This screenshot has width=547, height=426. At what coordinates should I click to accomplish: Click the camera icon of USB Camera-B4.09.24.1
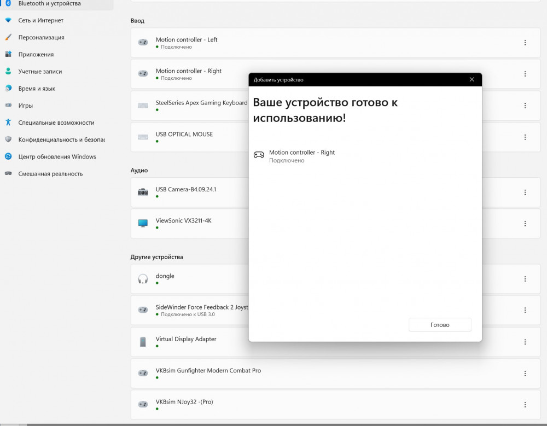pyautogui.click(x=143, y=192)
